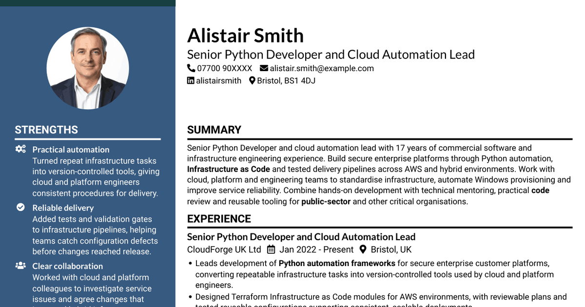
Task: Click the sentence starting Worked with cloud and platform
Action: click(x=92, y=290)
